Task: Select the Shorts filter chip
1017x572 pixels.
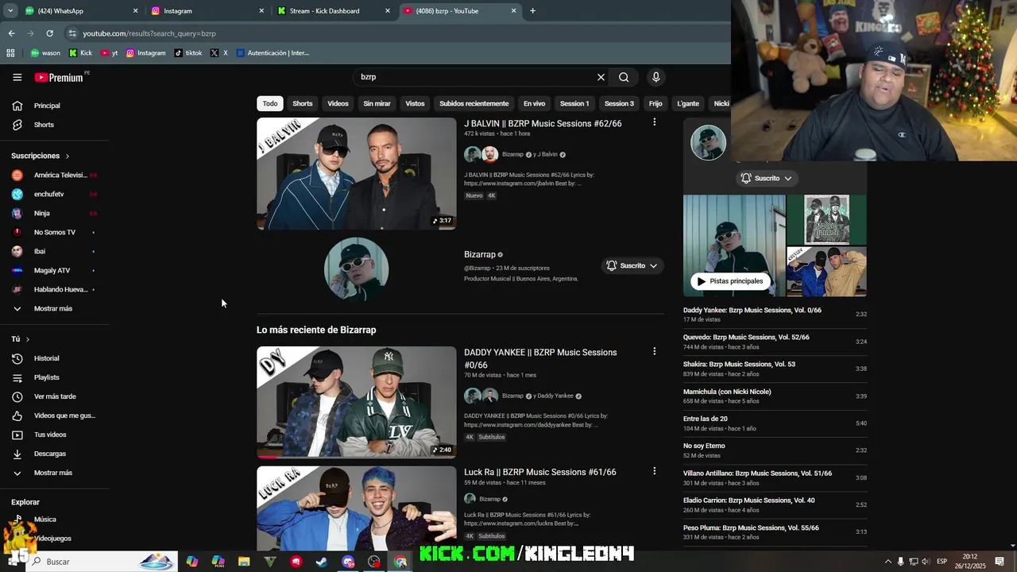Action: click(x=303, y=103)
